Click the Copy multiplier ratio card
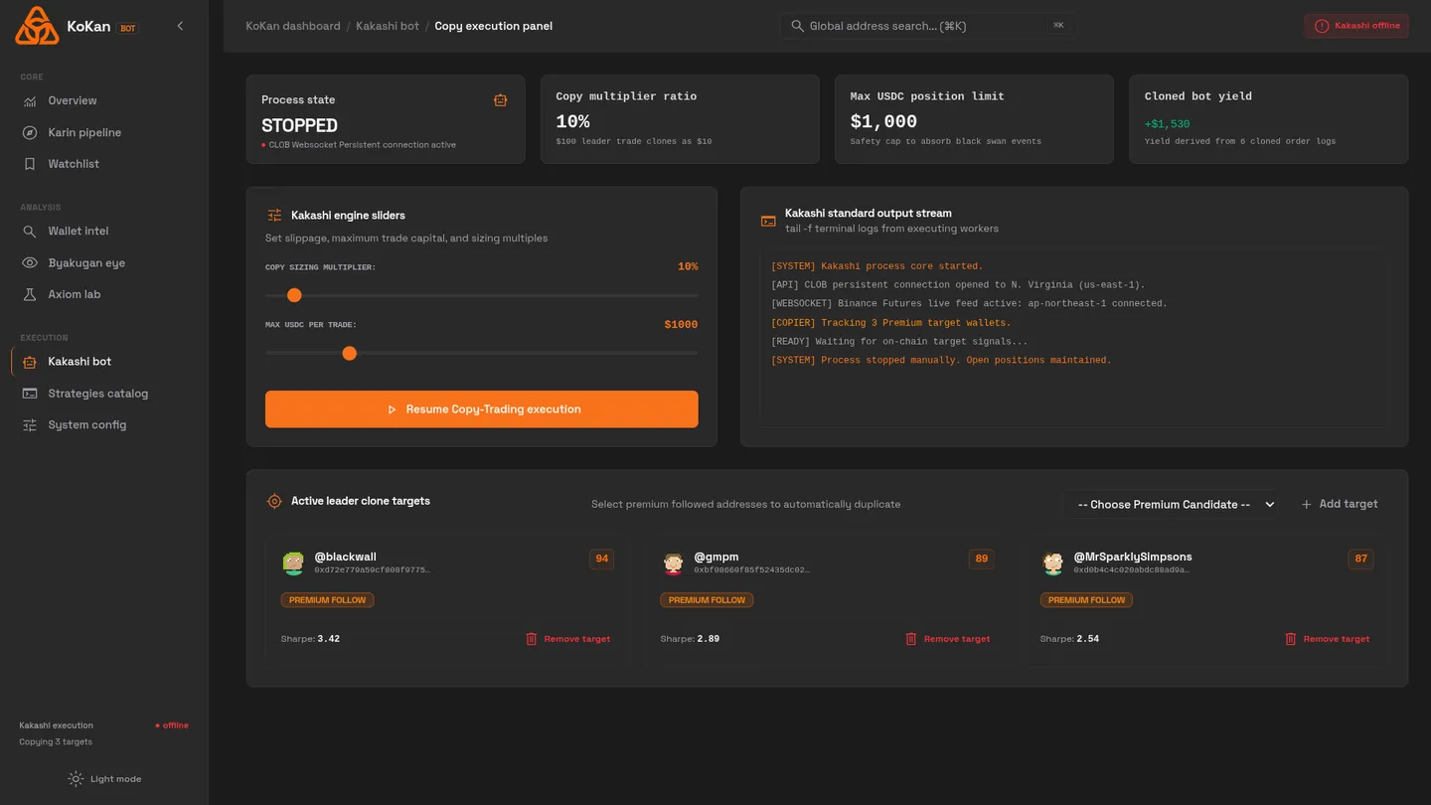 click(680, 119)
